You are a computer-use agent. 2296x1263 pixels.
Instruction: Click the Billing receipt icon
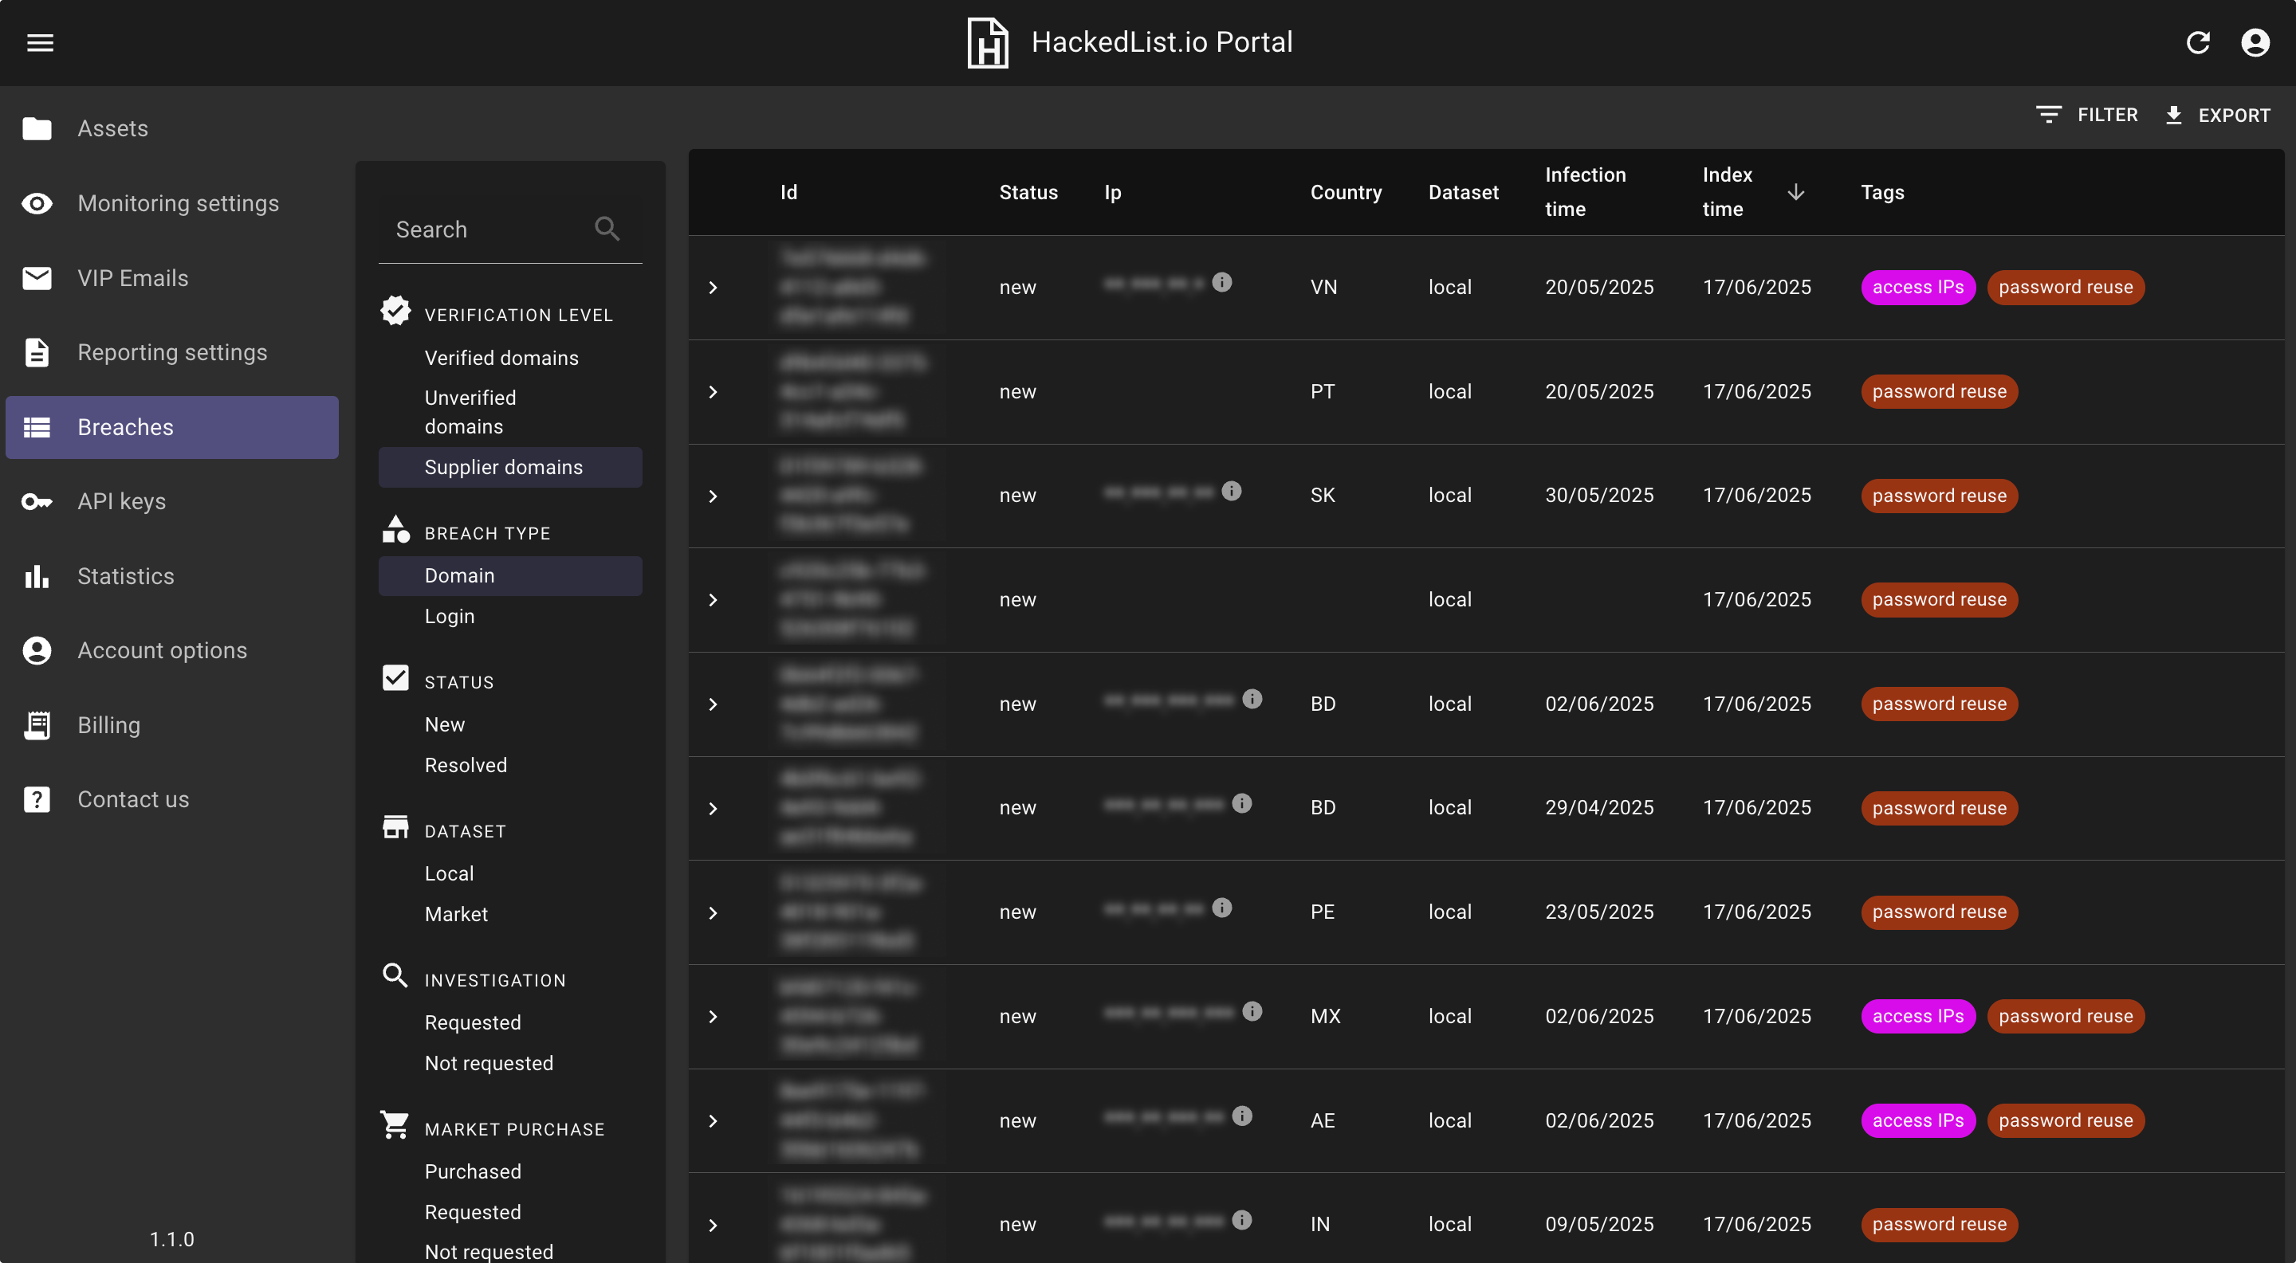[36, 725]
